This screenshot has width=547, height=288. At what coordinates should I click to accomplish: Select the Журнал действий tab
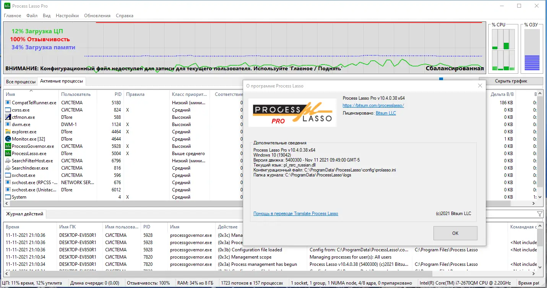25,214
